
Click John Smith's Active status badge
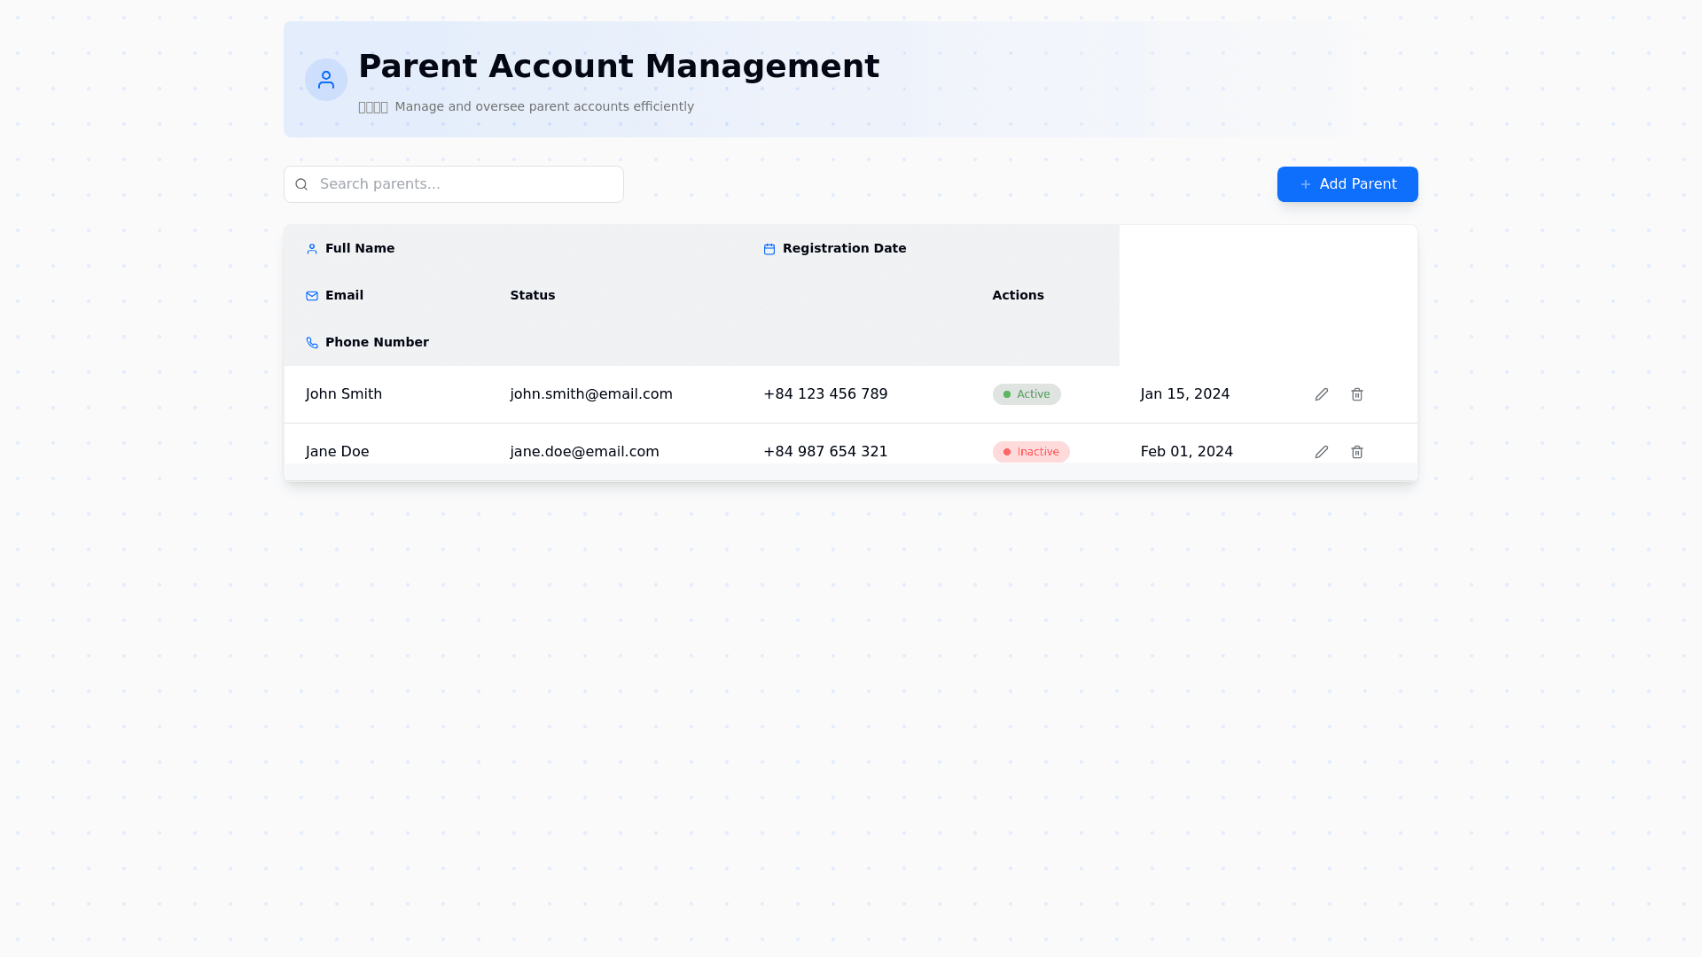[1027, 394]
